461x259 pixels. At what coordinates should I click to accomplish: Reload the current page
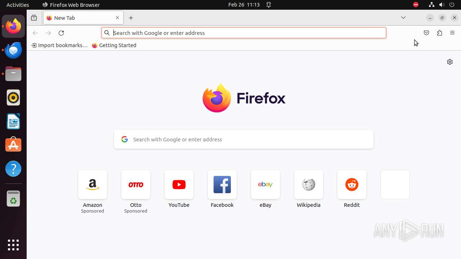click(x=61, y=33)
